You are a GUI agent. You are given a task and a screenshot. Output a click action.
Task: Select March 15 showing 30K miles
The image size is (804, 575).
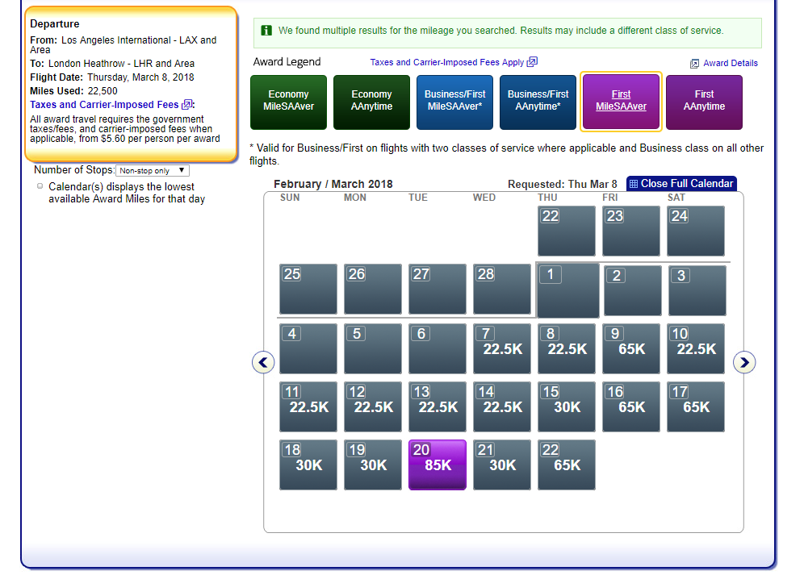(x=566, y=406)
